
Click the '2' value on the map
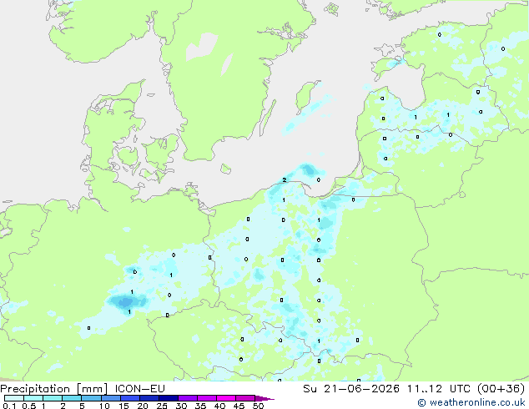285,179
